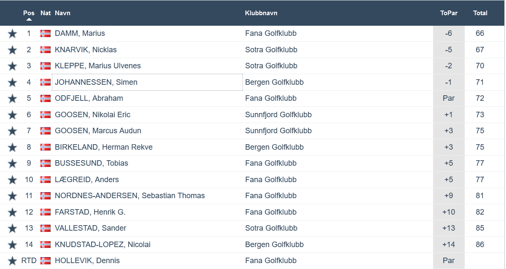Sort the leaderboard by ToPar
506x269 pixels.
tap(449, 13)
